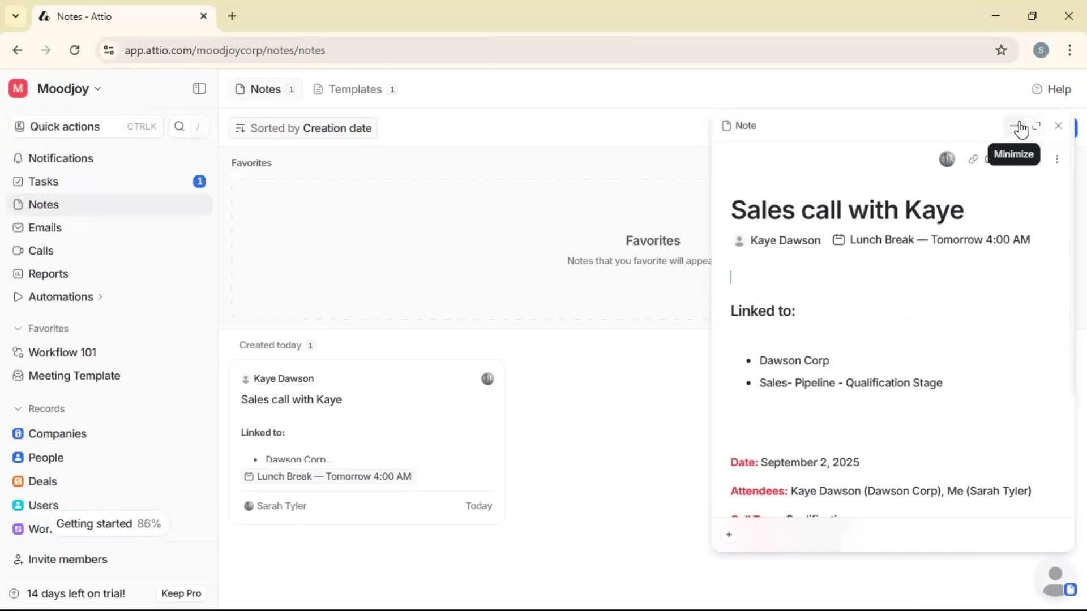This screenshot has height=611, width=1087.
Task: Switch to the Templates tab
Action: pos(354,89)
